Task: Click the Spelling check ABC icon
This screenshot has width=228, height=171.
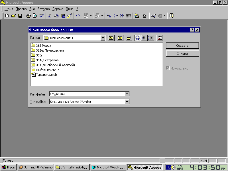Action: click(42, 16)
